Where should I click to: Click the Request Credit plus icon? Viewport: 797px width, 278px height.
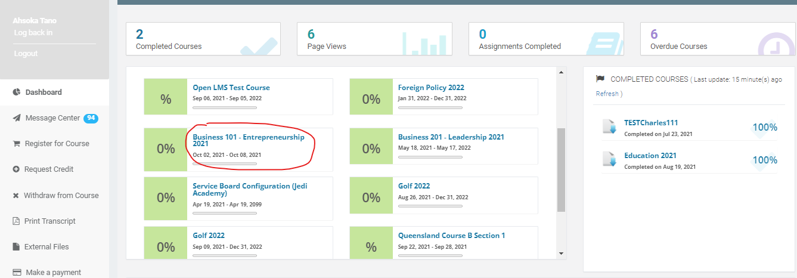[17, 169]
